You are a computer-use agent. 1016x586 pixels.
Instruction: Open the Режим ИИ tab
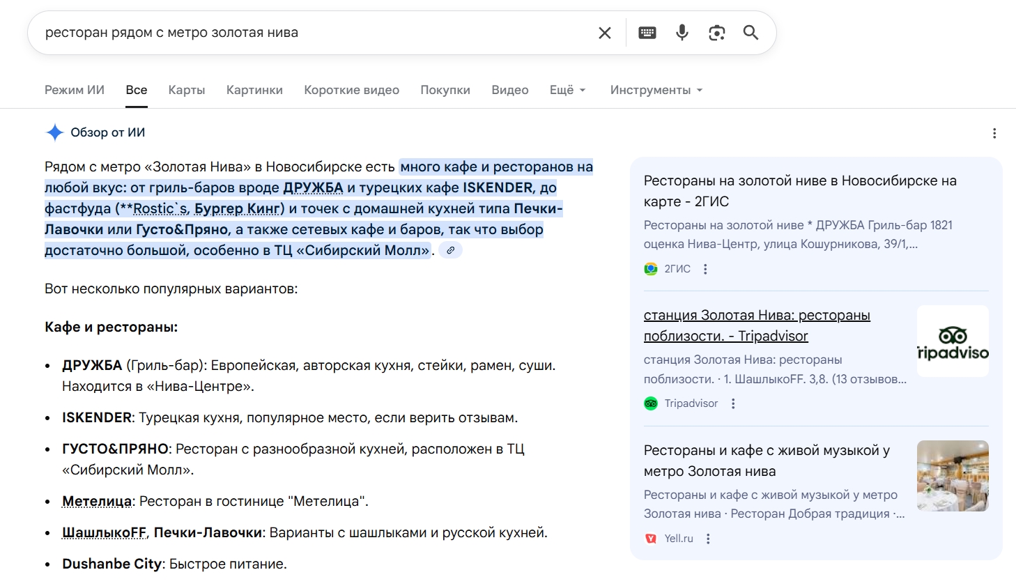pyautogui.click(x=75, y=90)
